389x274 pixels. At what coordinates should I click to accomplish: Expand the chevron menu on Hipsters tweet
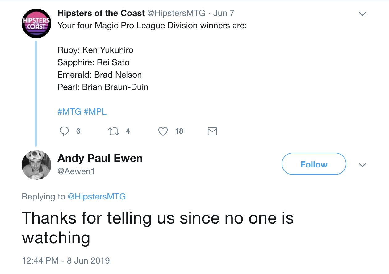click(362, 14)
